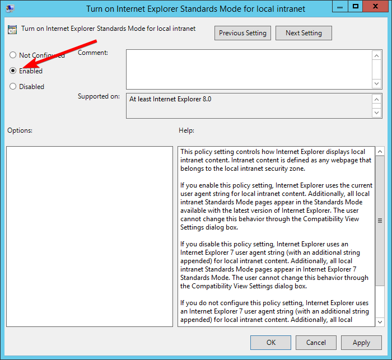Click inside the empty Options pane
Image resolution: width=392 pixels, height=360 pixels.
[90, 236]
